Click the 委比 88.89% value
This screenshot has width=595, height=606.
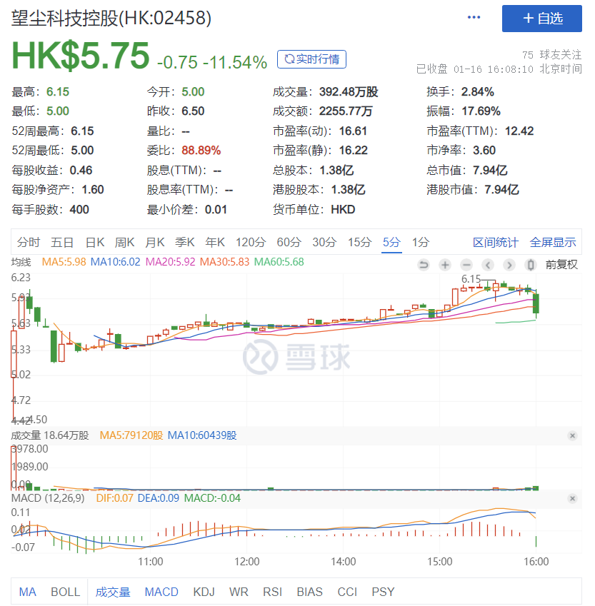click(x=201, y=151)
